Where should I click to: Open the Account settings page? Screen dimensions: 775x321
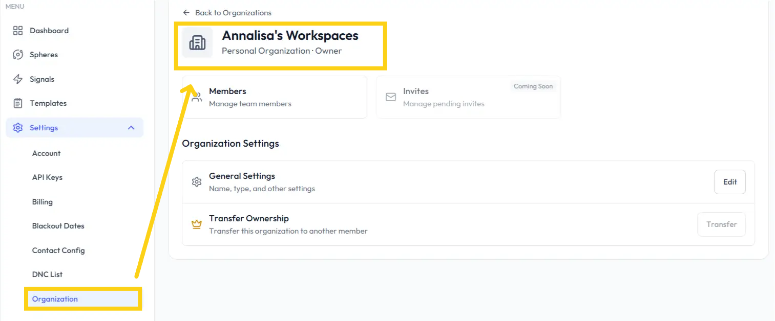(46, 153)
